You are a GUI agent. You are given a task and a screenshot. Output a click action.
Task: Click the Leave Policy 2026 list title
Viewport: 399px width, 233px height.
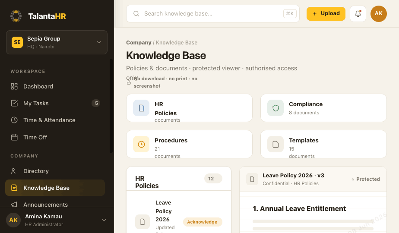pyautogui.click(x=164, y=211)
